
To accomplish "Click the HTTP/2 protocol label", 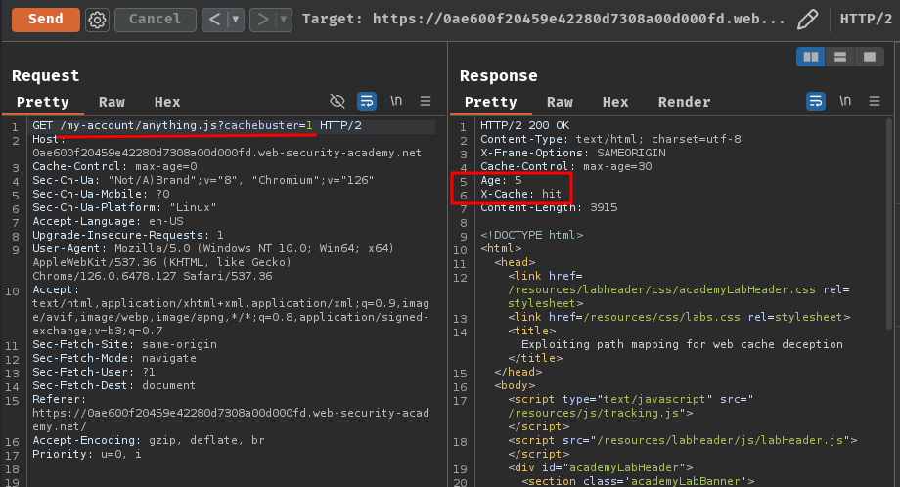I will (x=866, y=19).
